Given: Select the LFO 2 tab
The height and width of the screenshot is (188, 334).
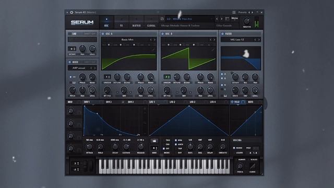Looking at the screenshot, I should [172, 102].
